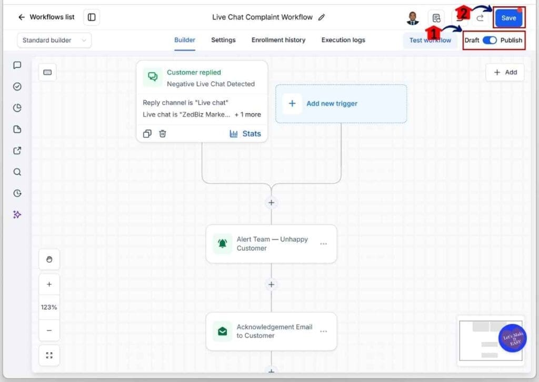Open the sticky note sidebar icon
This screenshot has width=539, height=382.
(17, 129)
